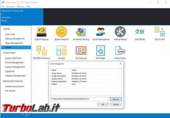
Task: Select the Image Name row
Action: pos(85,73)
